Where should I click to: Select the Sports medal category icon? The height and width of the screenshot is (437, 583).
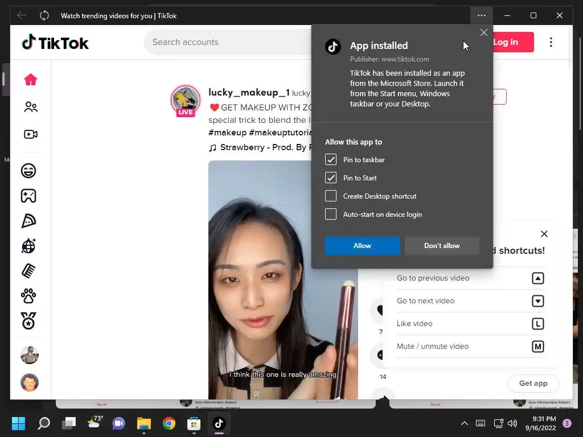(x=28, y=321)
